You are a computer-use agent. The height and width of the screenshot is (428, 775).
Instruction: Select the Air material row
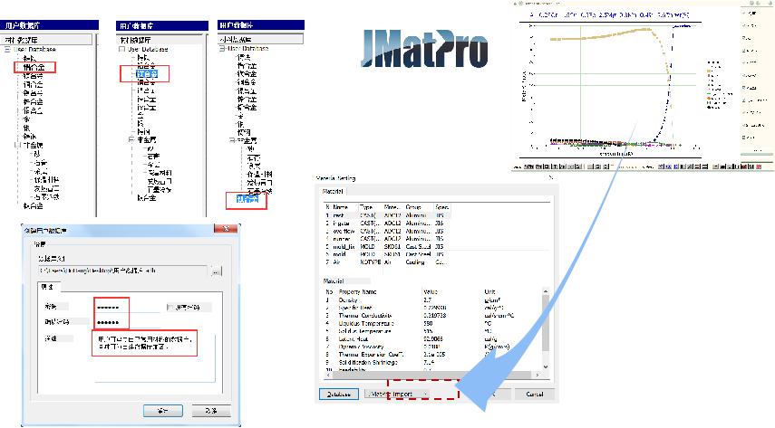[387, 262]
